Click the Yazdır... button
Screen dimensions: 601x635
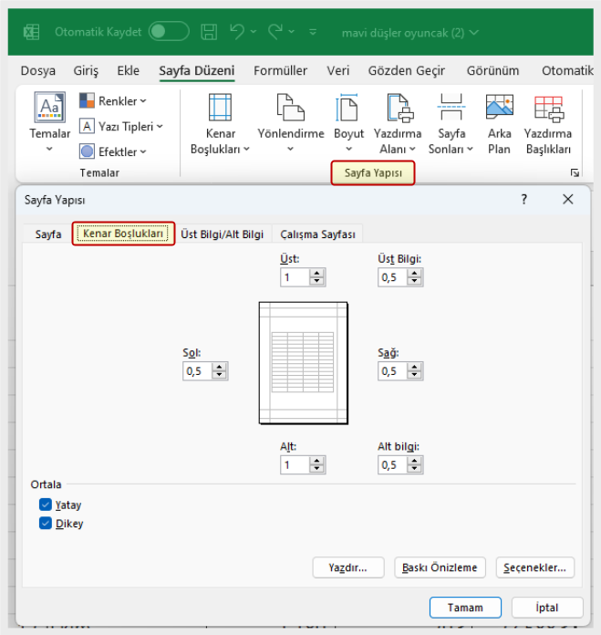pyautogui.click(x=348, y=567)
